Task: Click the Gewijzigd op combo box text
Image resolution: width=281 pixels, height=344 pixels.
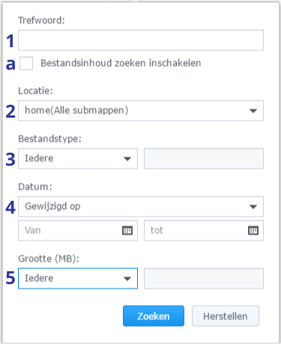Action: [52, 206]
